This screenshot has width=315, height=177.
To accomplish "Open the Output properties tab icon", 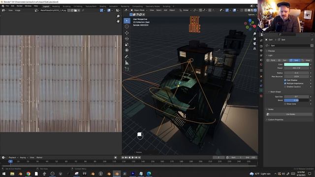I will [x=261, y=51].
